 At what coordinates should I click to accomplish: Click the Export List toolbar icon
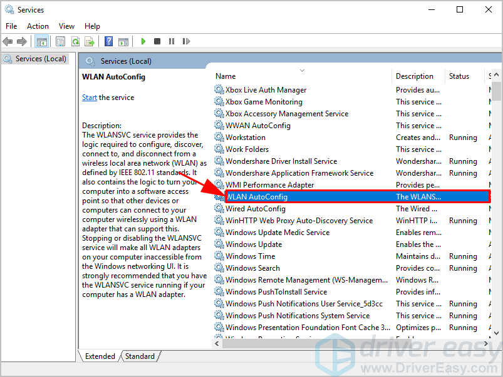coord(89,42)
